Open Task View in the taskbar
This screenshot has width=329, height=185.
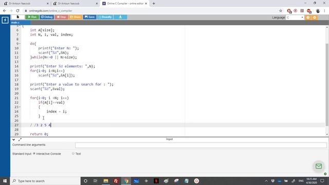pyautogui.click(x=95, y=181)
